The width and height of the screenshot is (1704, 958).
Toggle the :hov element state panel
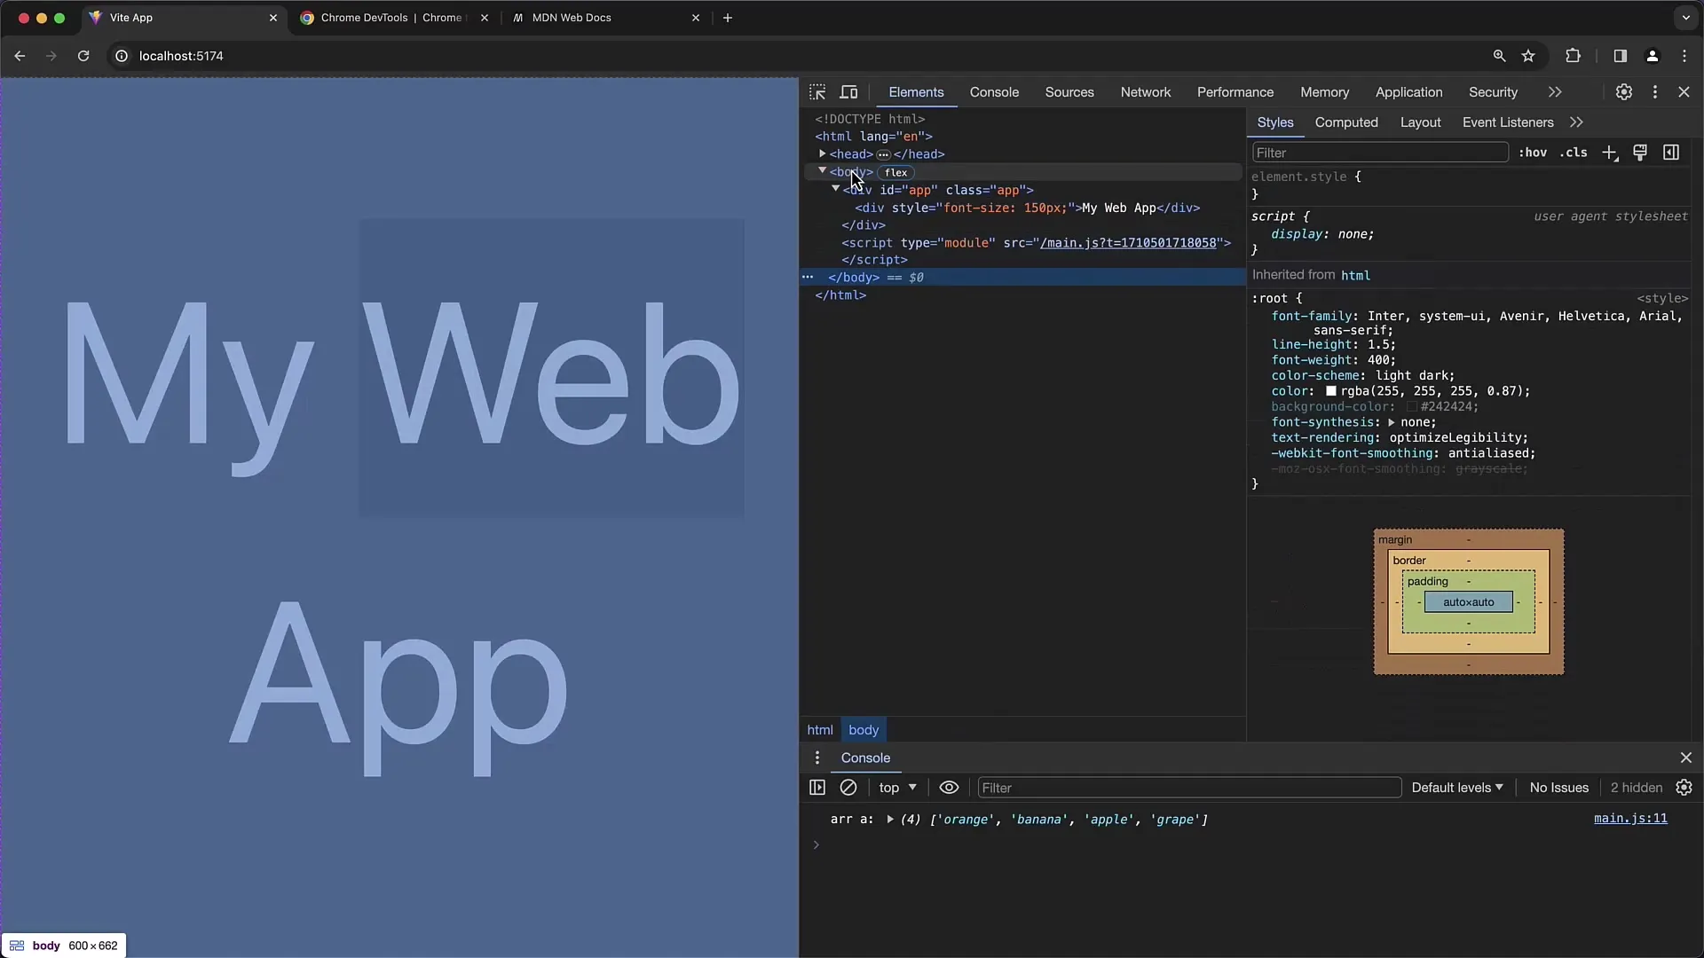tap(1533, 153)
